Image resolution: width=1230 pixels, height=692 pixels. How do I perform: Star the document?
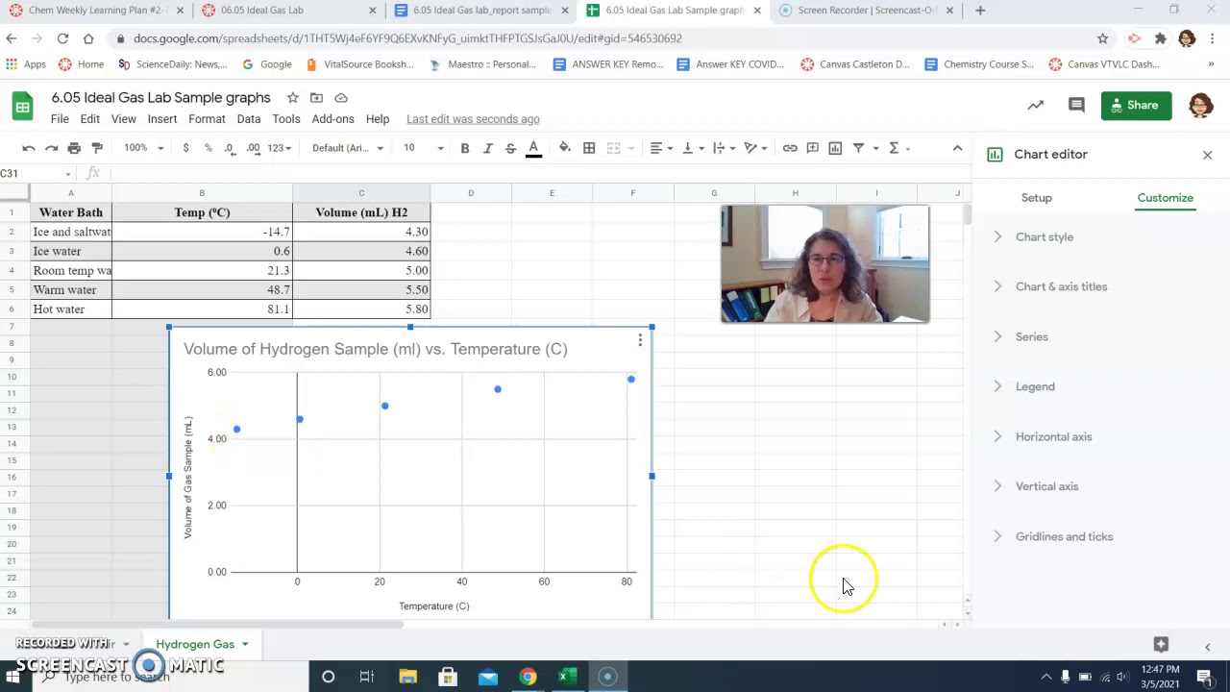tap(292, 98)
